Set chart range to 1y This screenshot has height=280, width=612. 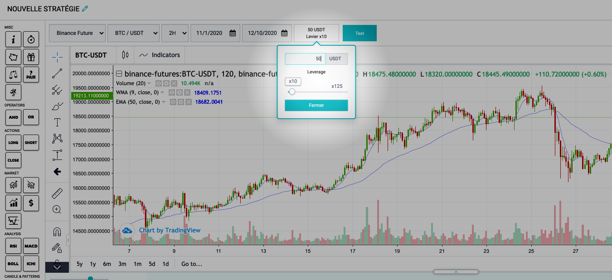pyautogui.click(x=93, y=264)
